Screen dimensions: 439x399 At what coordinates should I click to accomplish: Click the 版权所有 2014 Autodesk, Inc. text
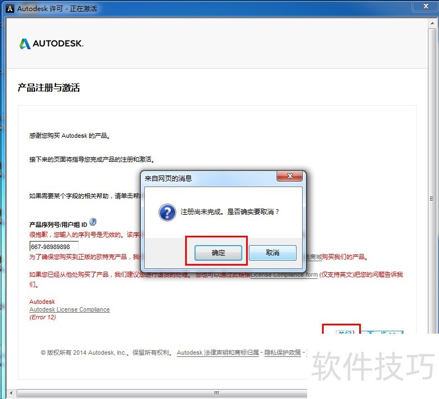tap(85, 353)
